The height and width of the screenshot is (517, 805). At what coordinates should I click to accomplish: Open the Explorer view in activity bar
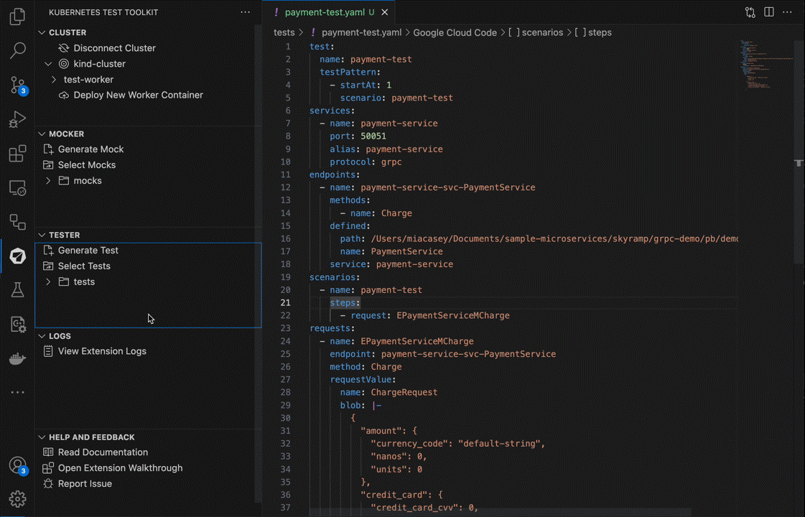[x=17, y=16]
